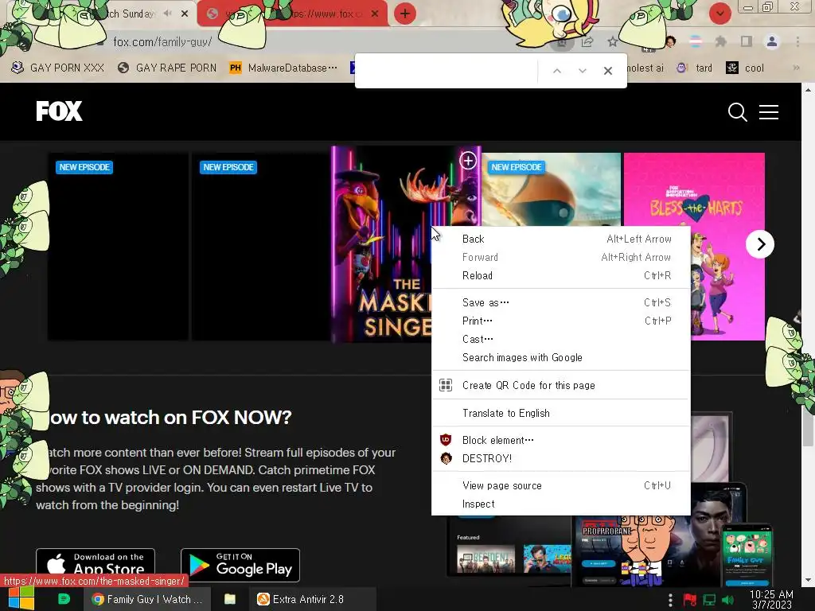815x611 pixels.
Task: Choose Inspect from context menu
Action: point(561,504)
